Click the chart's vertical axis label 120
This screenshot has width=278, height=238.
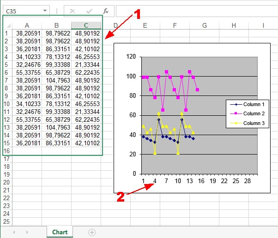131,57
